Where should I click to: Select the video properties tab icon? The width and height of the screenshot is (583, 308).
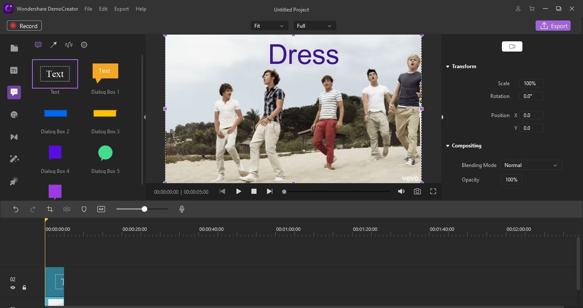click(512, 46)
